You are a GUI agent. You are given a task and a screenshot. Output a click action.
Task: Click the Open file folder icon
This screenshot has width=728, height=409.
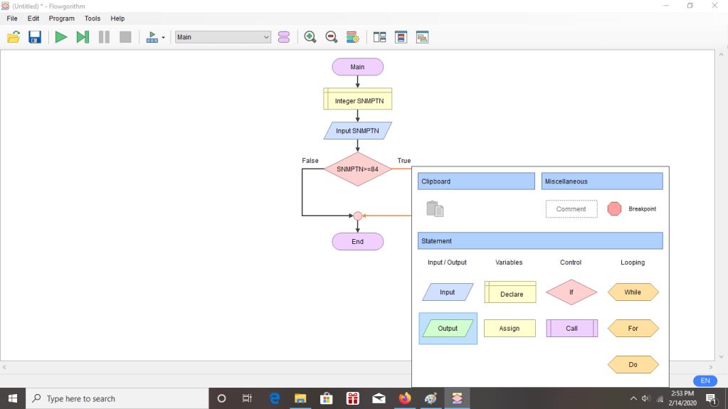pos(14,37)
